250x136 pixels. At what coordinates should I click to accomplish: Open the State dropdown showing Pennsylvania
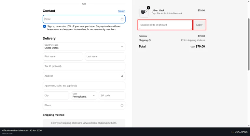click(84, 96)
